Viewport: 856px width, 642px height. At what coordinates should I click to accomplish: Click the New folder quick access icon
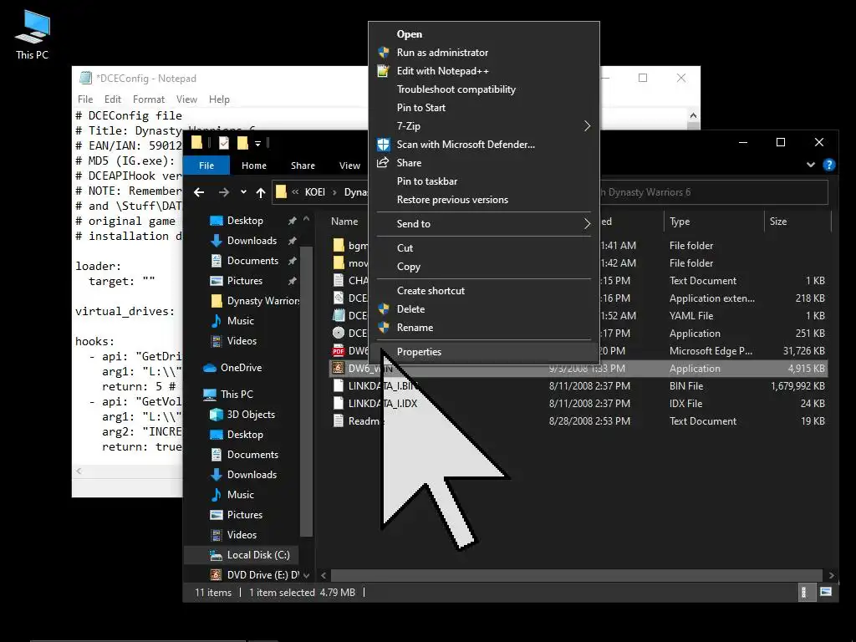pyautogui.click(x=242, y=143)
